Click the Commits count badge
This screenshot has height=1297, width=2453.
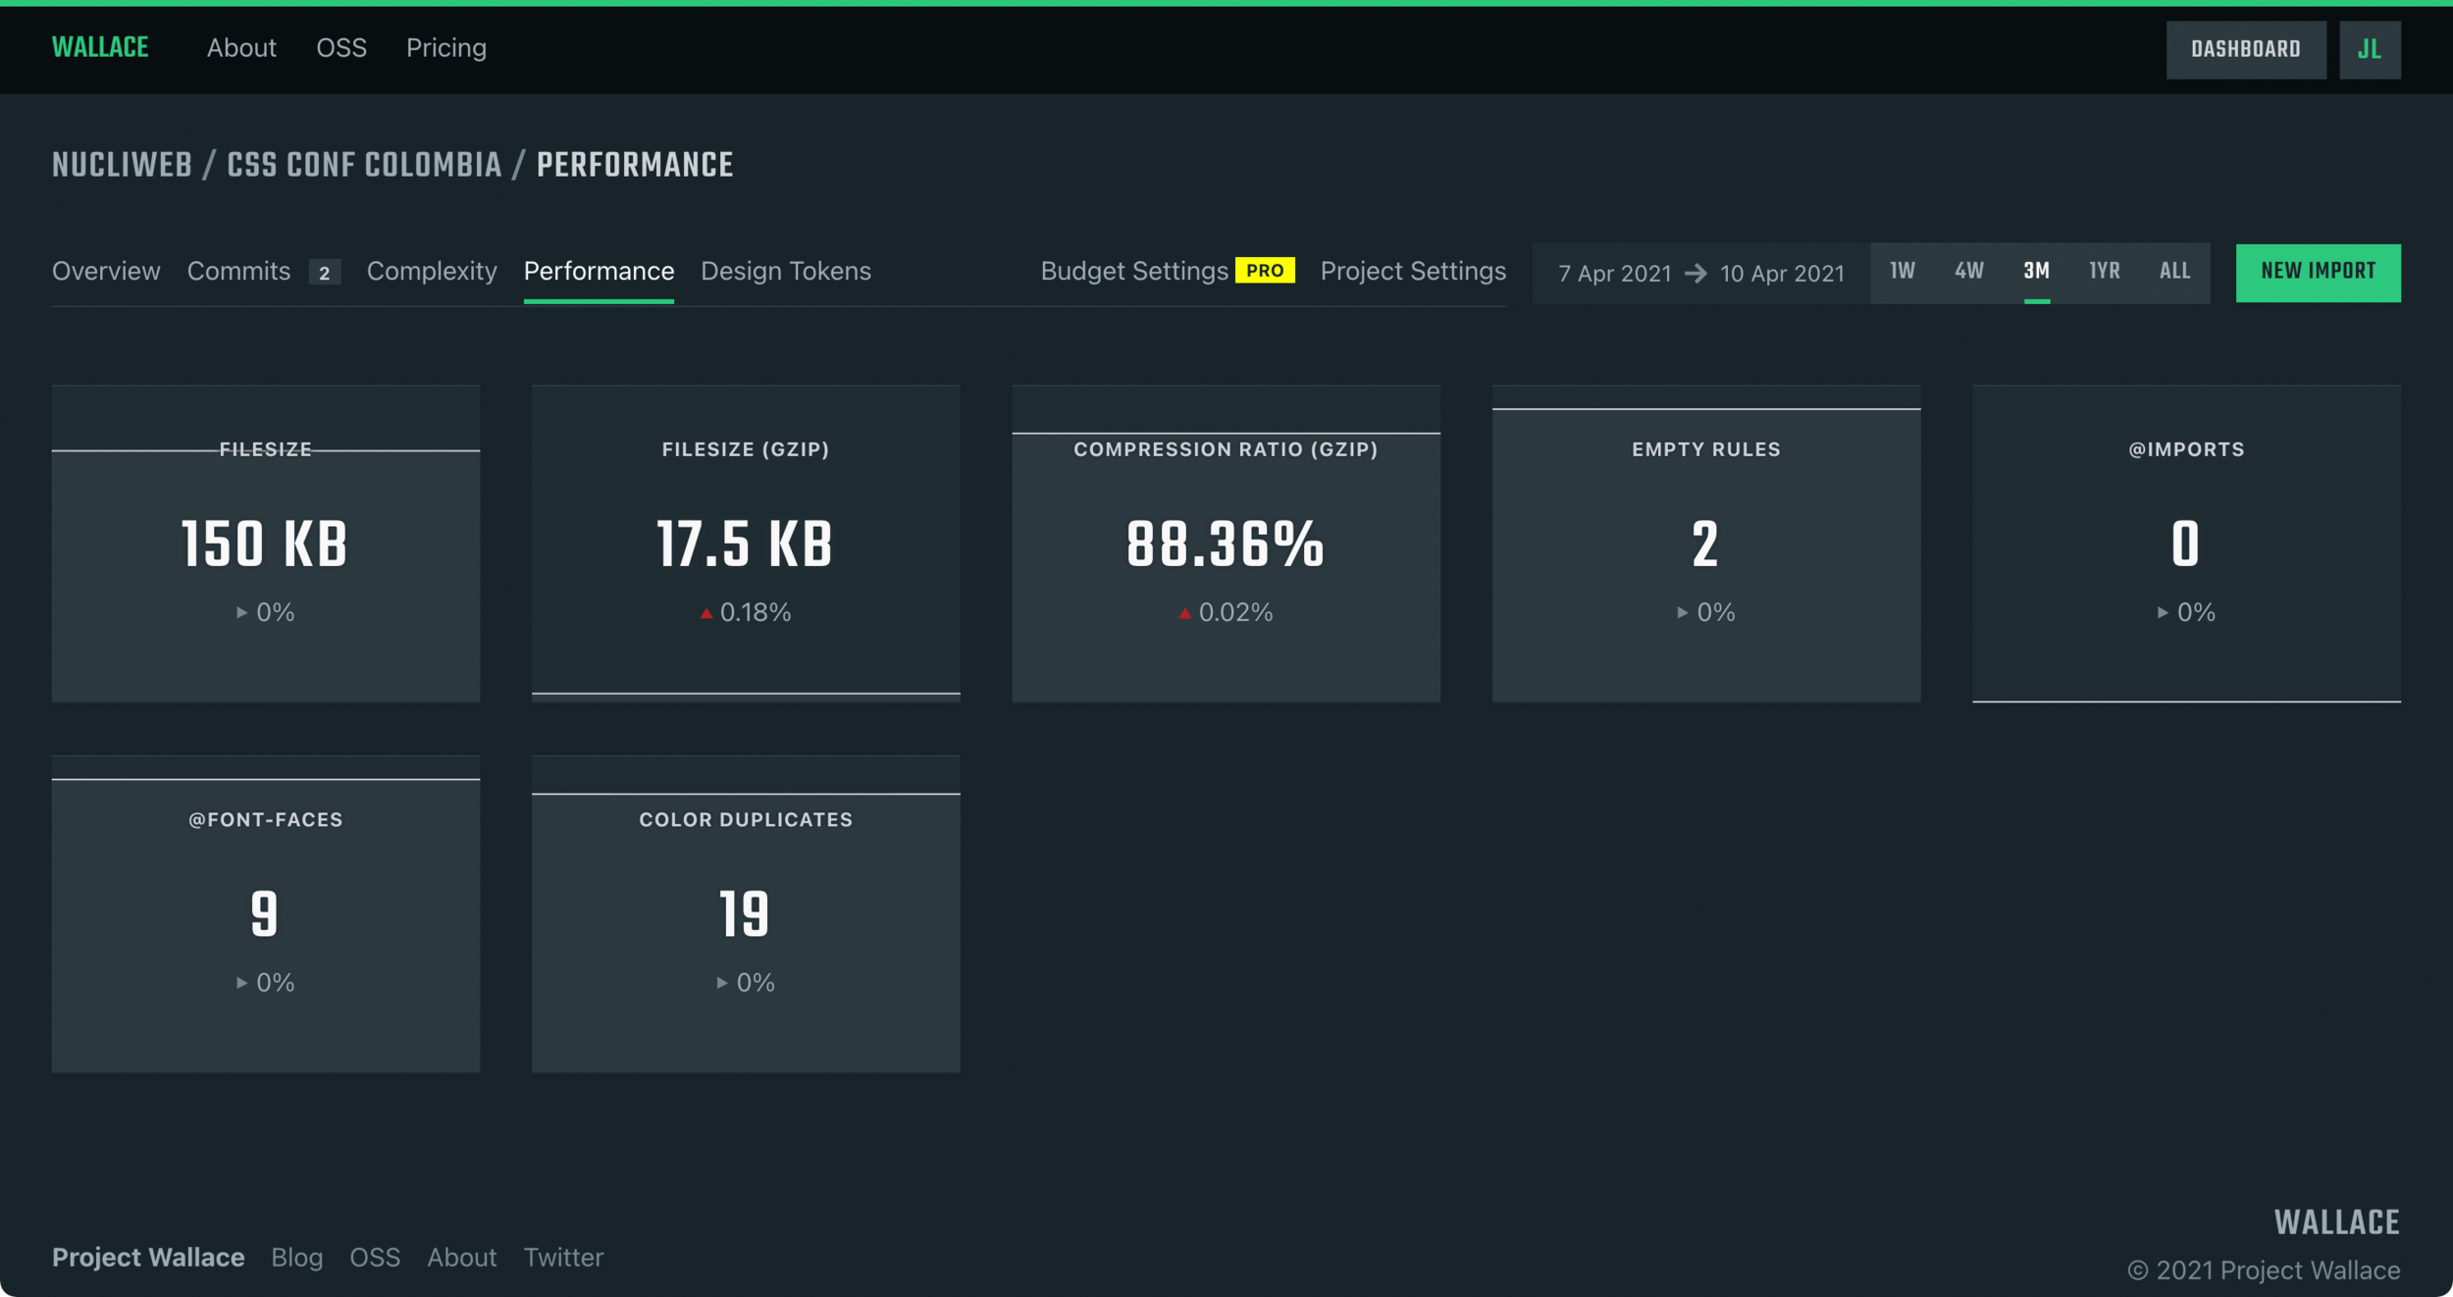tap(324, 273)
